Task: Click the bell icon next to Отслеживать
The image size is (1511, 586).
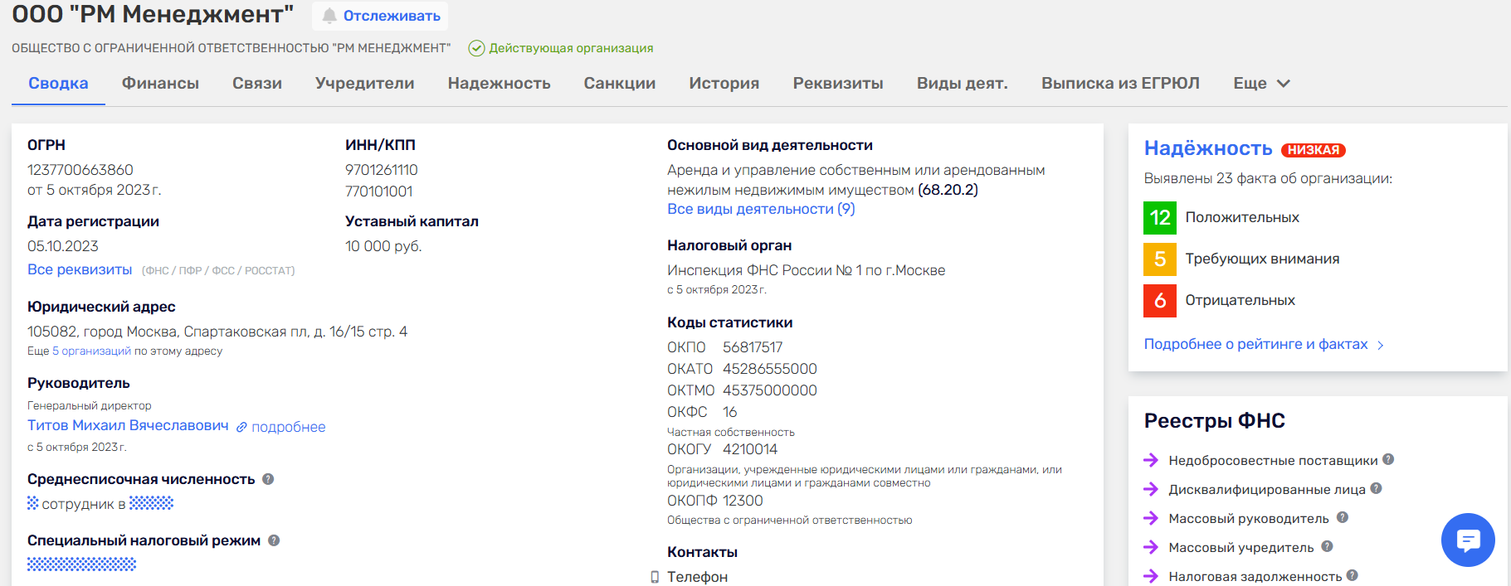Action: pyautogui.click(x=329, y=16)
